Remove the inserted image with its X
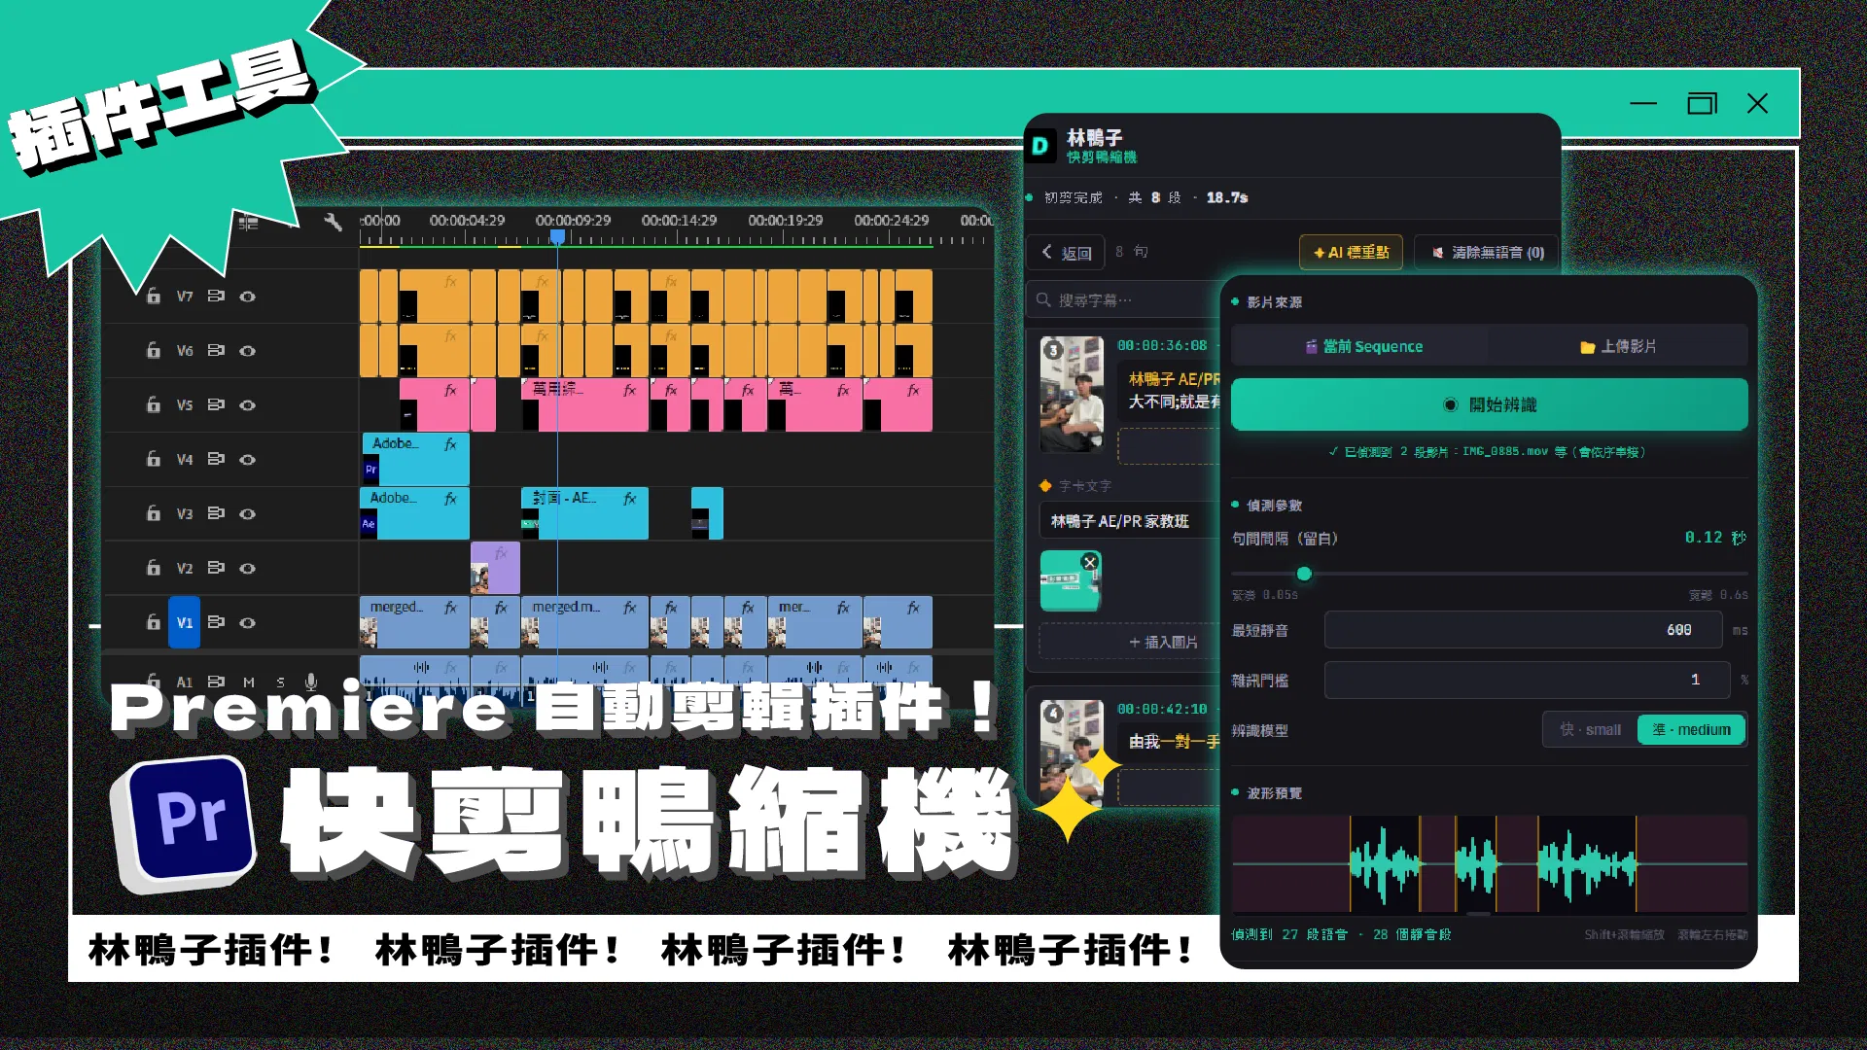Image resolution: width=1867 pixels, height=1050 pixels. 1090,562
